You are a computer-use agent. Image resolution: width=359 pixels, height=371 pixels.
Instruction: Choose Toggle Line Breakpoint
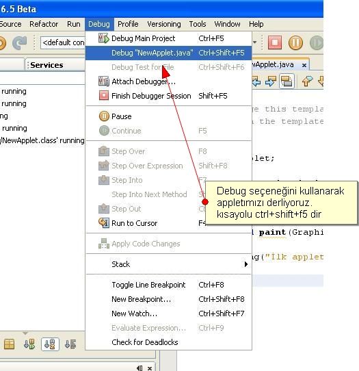tap(168, 285)
